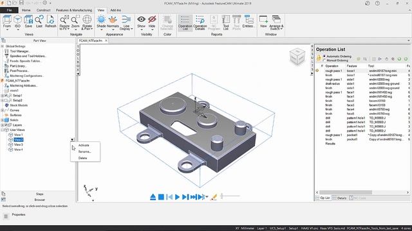
Task: Click the Line Display icon
Action: [x=126, y=20]
